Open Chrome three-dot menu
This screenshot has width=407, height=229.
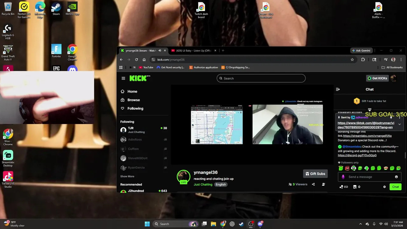tap(401, 59)
